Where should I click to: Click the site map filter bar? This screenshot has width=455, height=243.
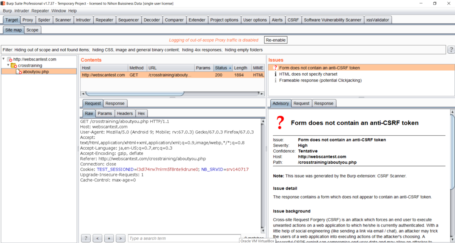(223, 50)
